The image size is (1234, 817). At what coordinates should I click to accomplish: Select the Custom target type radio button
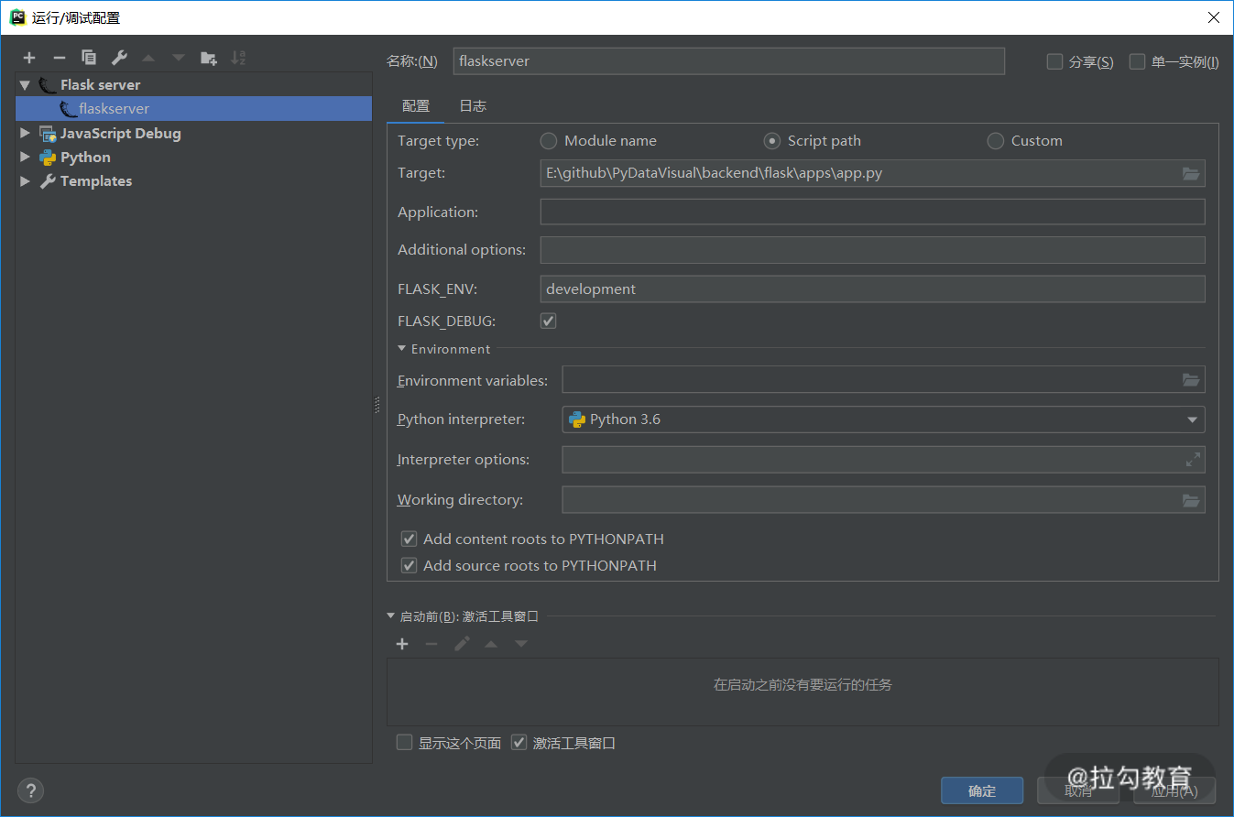(996, 141)
